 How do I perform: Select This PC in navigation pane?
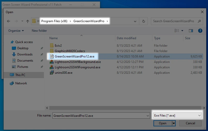[x=20, y=75]
